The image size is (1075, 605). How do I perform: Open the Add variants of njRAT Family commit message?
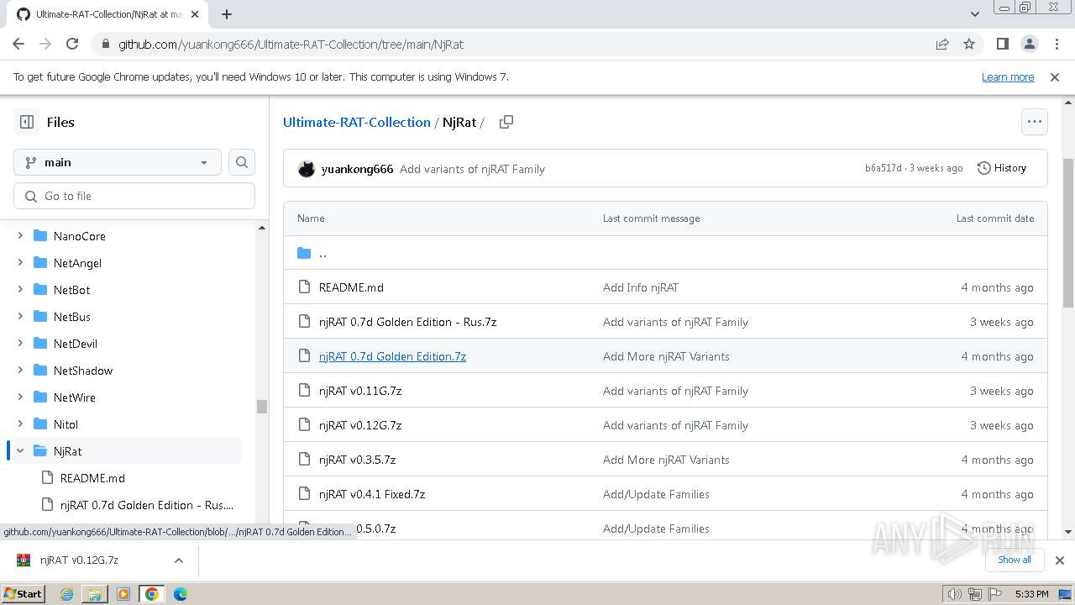click(x=472, y=169)
